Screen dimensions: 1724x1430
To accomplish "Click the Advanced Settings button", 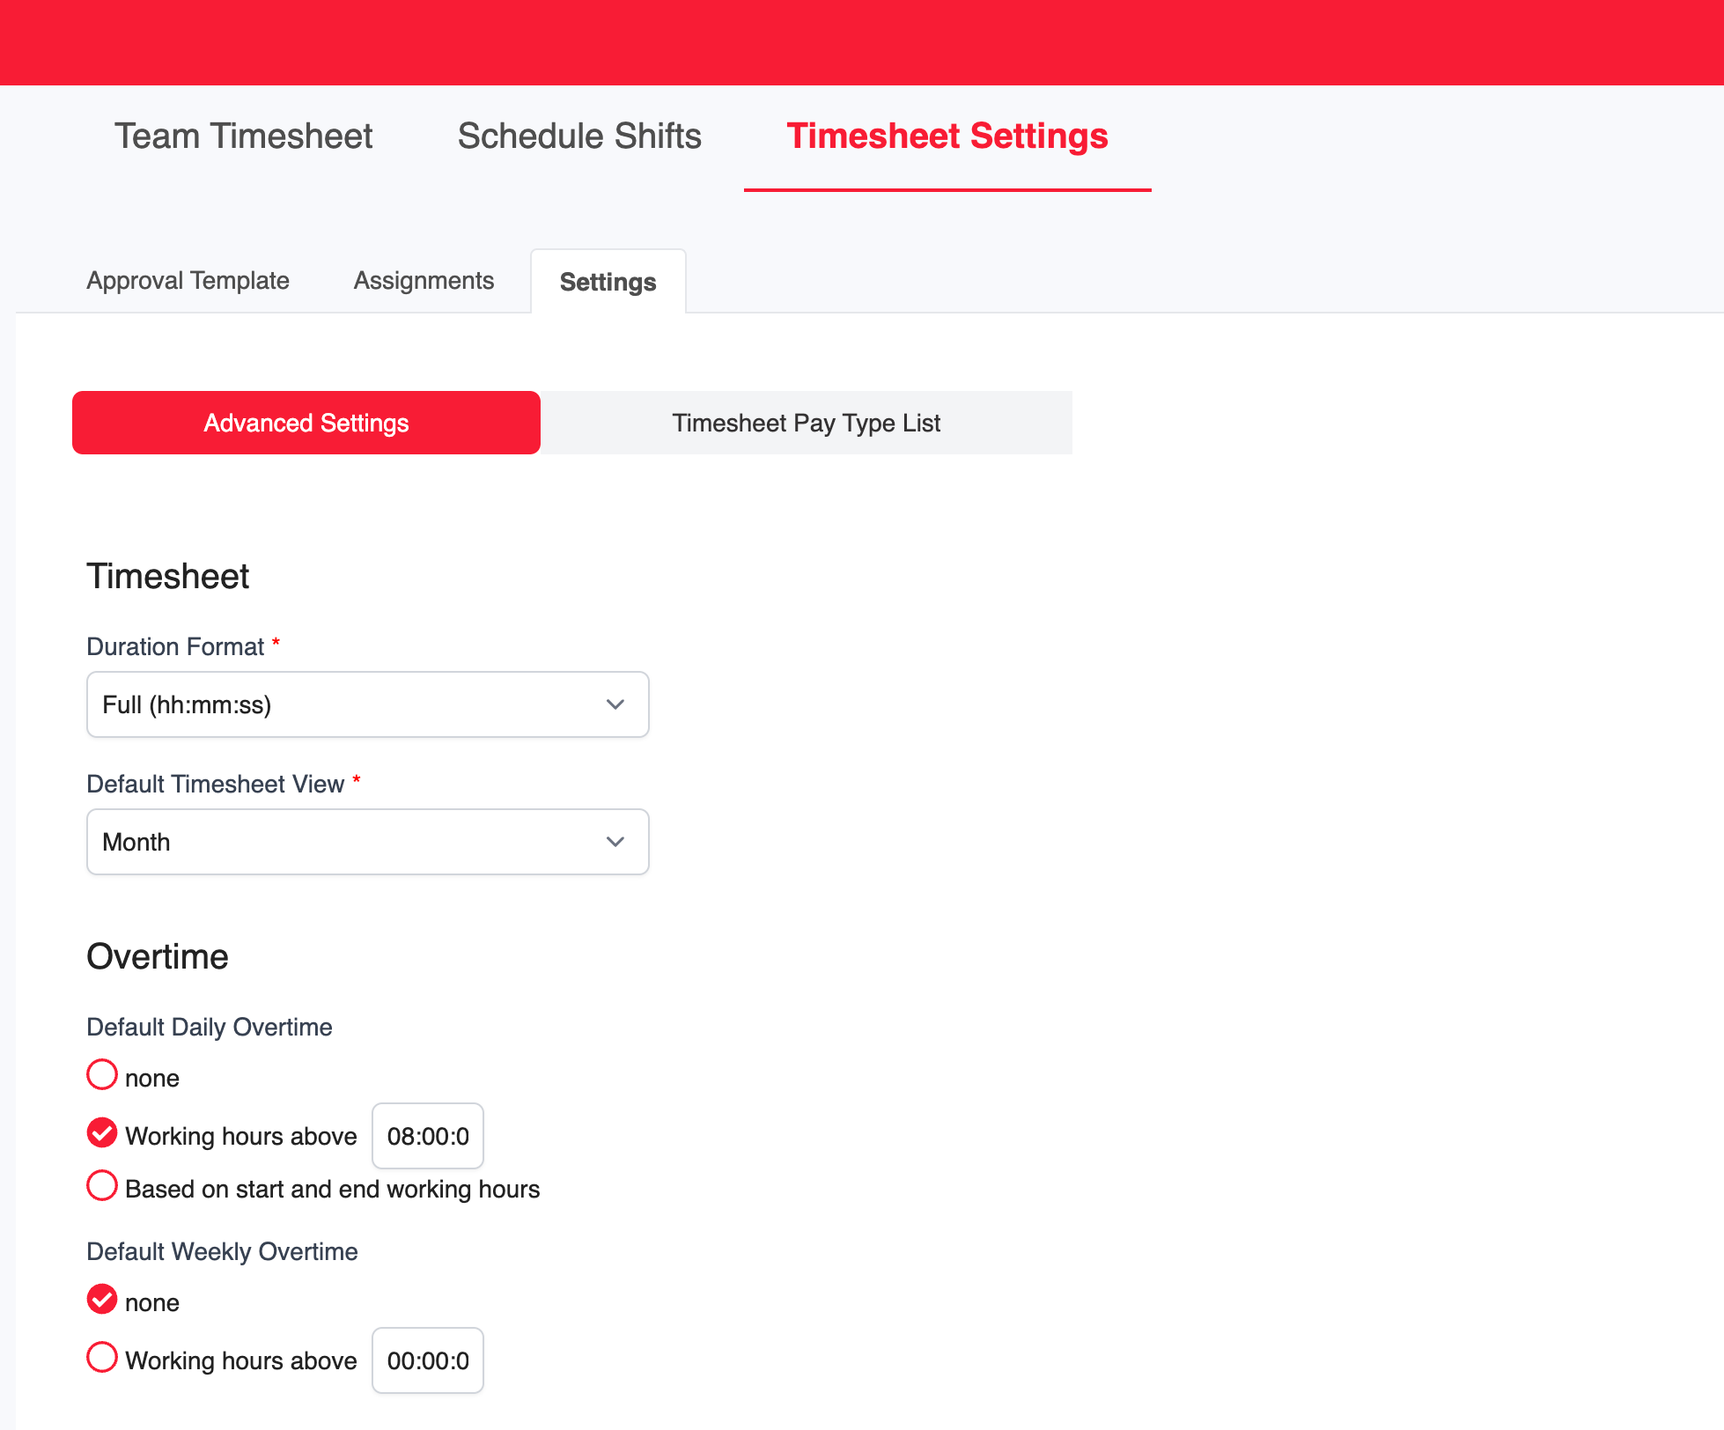I will pos(306,423).
